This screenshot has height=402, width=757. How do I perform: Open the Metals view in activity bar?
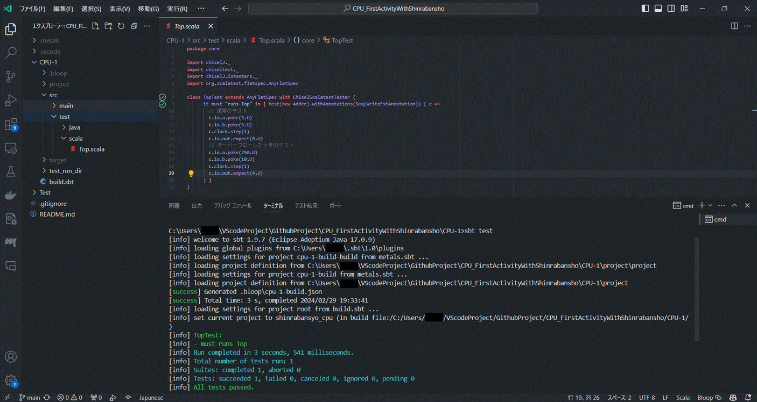(x=11, y=242)
